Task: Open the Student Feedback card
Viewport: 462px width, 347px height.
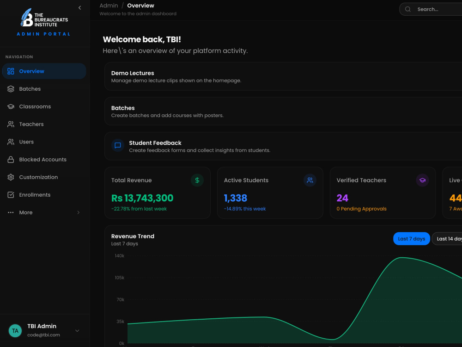Action: [283, 146]
